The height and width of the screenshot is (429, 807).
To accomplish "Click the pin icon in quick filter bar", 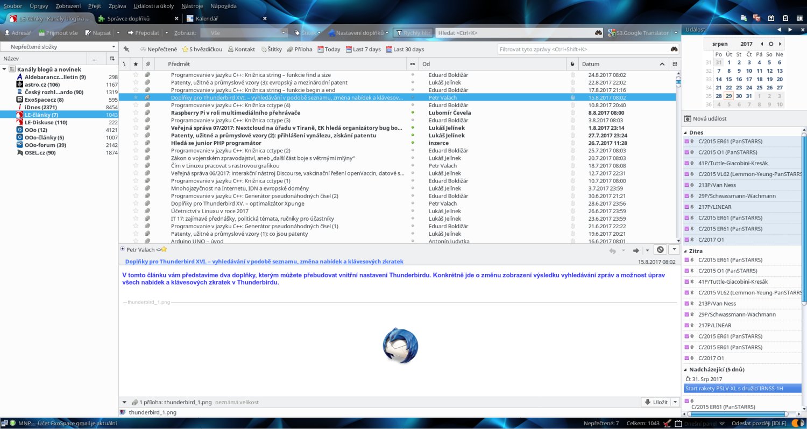I will [x=126, y=49].
